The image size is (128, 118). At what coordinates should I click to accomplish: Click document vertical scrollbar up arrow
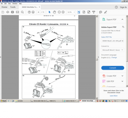(97, 16)
